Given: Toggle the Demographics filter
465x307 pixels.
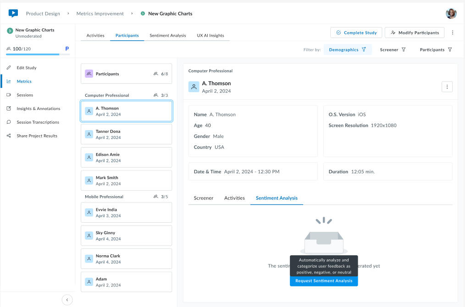Looking at the screenshot, I should (x=347, y=49).
